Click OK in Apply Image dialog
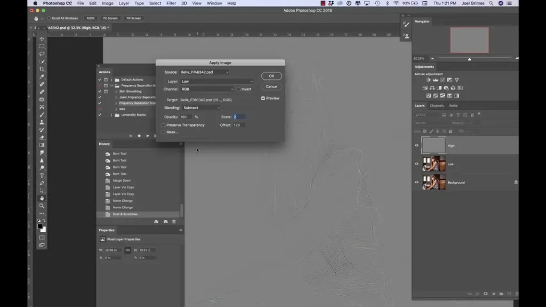Screen dimensions: 546x307 tap(271, 76)
